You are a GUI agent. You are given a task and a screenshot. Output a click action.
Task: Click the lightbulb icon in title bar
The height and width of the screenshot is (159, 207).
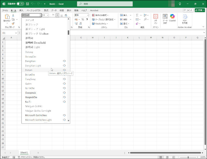pos(180,4)
